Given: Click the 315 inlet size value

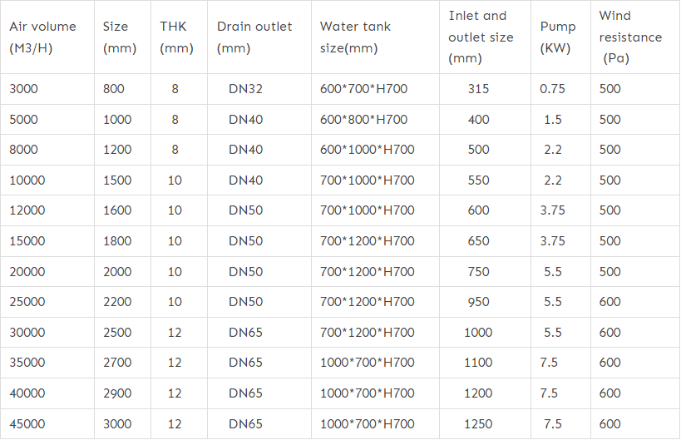Looking at the screenshot, I should pos(478,89).
